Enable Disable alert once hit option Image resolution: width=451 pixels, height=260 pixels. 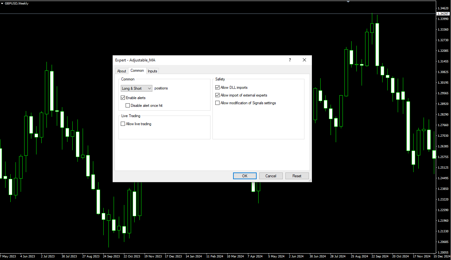click(128, 106)
